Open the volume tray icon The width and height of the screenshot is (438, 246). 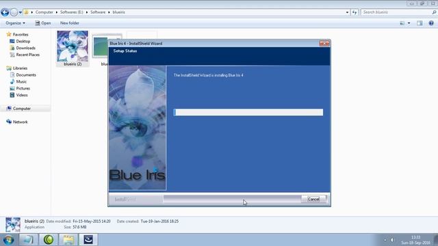[x=392, y=240]
